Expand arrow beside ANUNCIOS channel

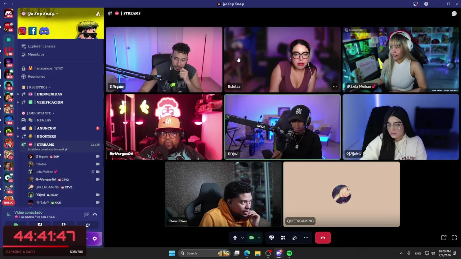18,128
